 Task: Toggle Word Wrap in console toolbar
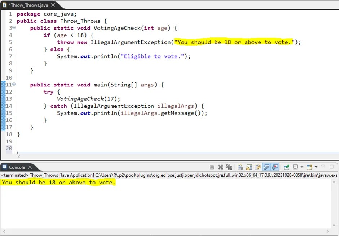(258, 167)
